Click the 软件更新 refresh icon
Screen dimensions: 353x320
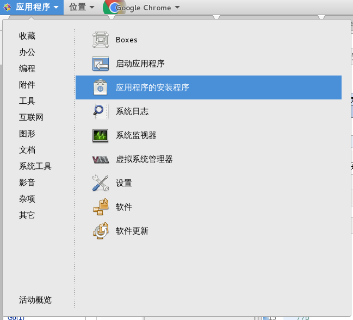[101, 231]
